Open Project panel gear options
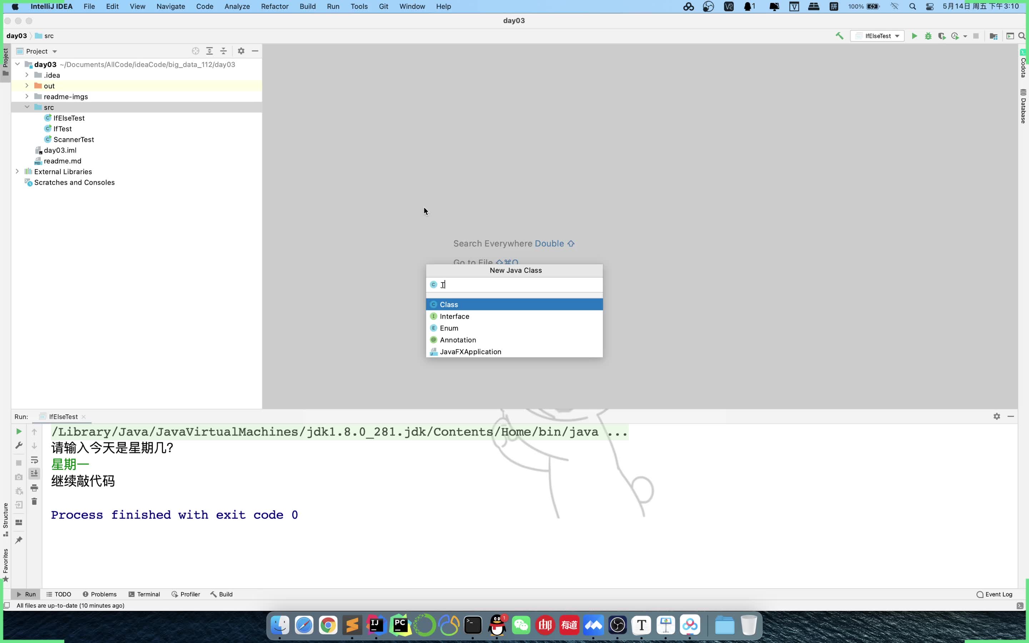This screenshot has height=643, width=1029. 241,51
